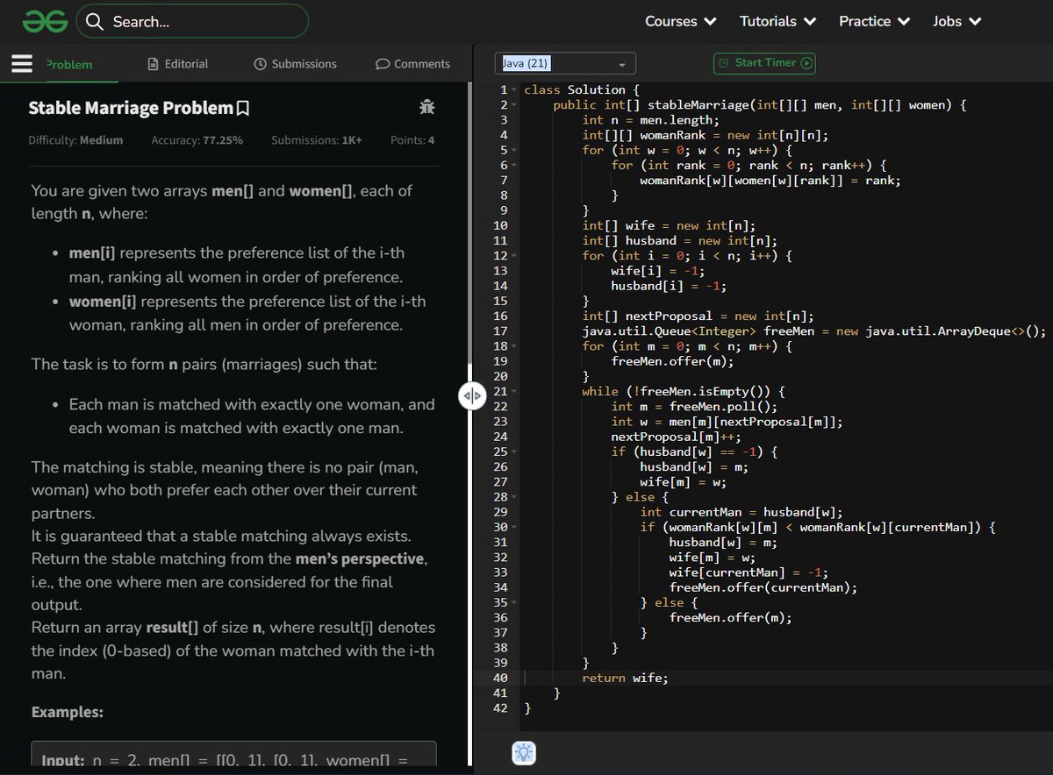Click line number 42 in the gutter
Viewport: 1053px width, 775px height.
tap(501, 708)
